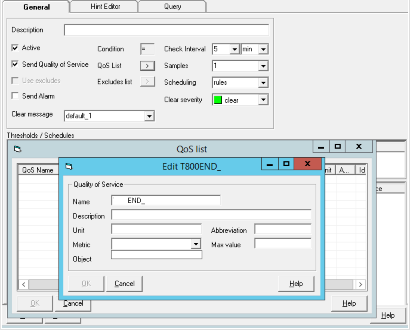Close the Edit T800END_ dialog

(307, 164)
